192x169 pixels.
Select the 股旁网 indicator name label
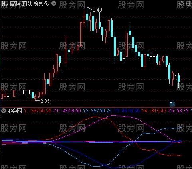coord(15,111)
